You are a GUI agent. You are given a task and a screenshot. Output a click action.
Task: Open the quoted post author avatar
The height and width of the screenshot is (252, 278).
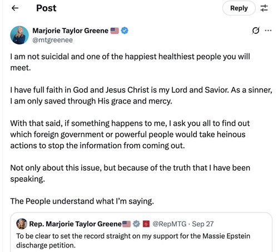[22, 224]
